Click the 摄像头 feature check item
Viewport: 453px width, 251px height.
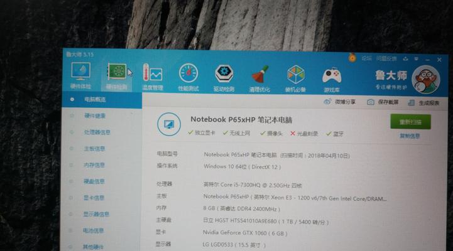tap(271, 133)
